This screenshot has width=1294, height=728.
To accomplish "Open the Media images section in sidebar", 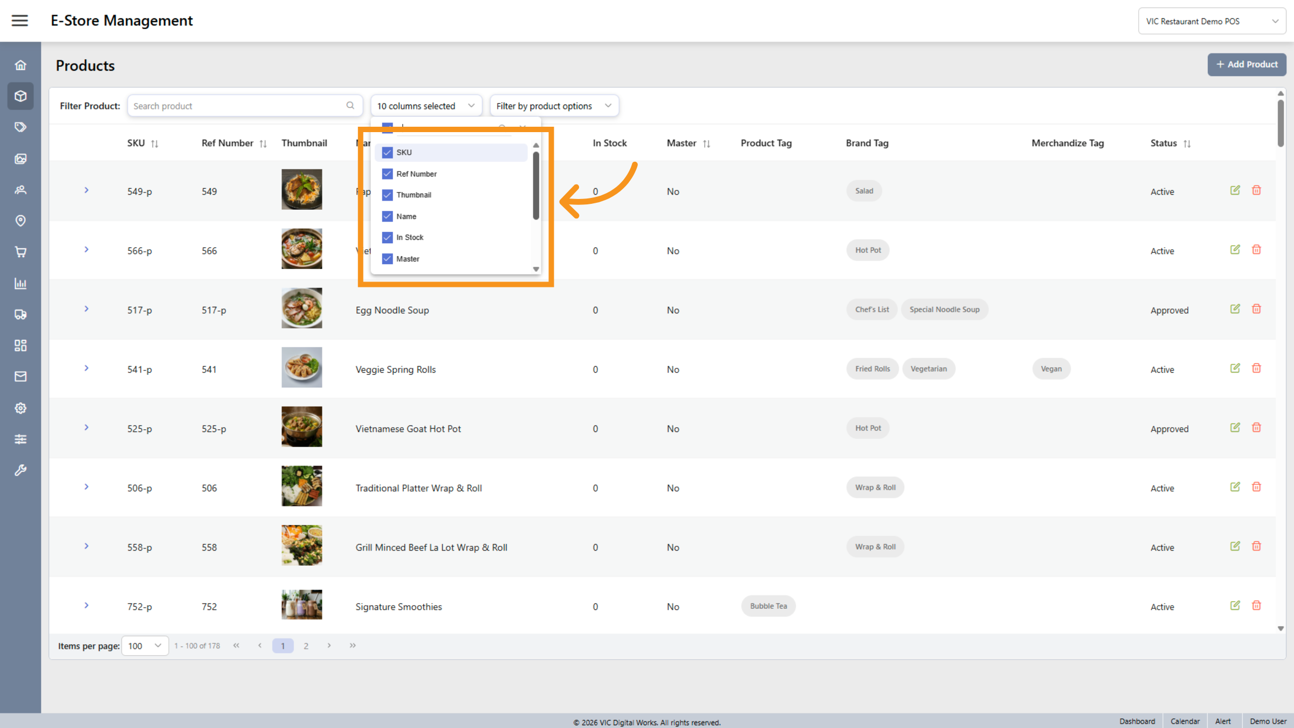I will tap(20, 159).
